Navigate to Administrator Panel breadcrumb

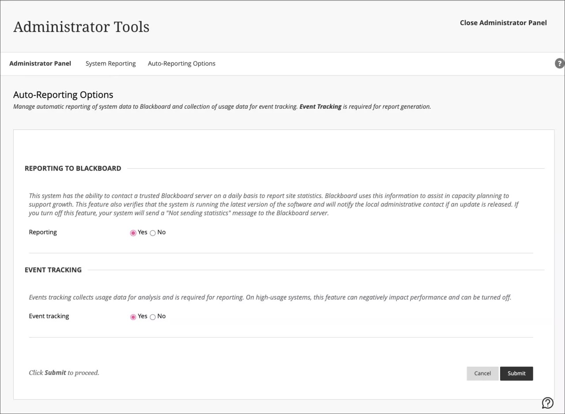click(x=40, y=63)
